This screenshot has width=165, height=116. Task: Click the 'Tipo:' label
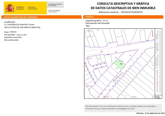(x=88, y=26)
